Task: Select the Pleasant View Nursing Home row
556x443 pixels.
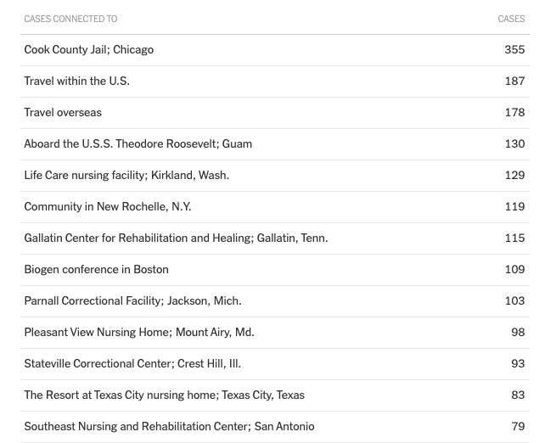Action: [x=275, y=333]
